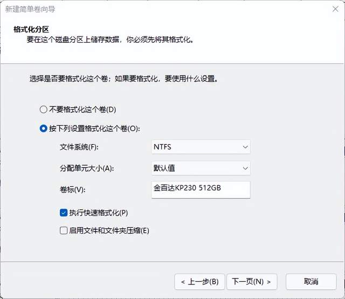Proceed with the 下一页 button

click(253, 281)
